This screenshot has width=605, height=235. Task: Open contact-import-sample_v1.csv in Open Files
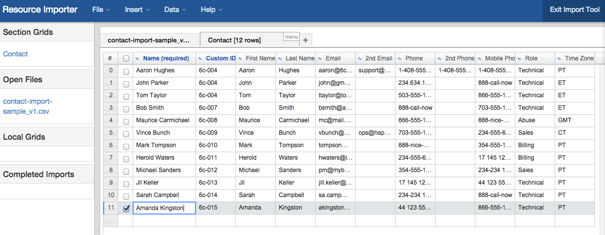point(27,106)
